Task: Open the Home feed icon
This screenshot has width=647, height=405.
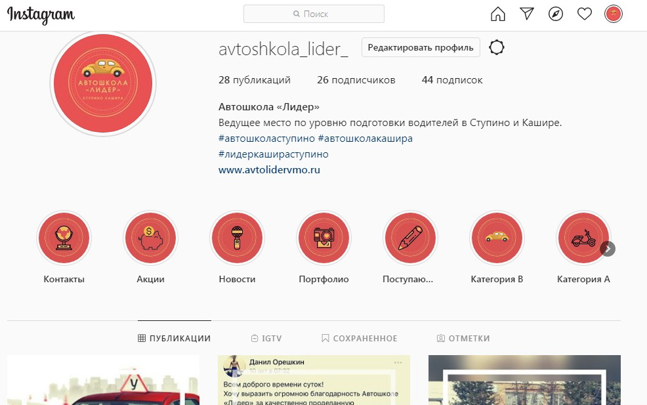Action: point(497,14)
